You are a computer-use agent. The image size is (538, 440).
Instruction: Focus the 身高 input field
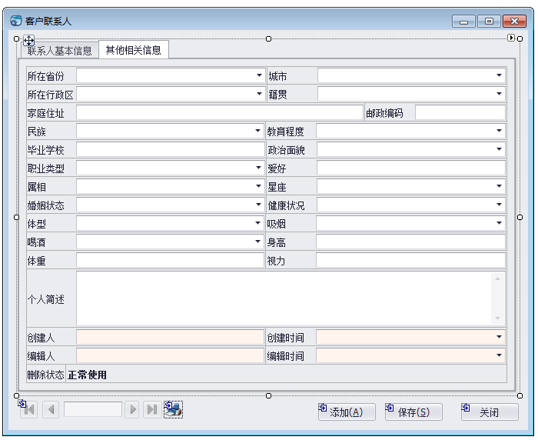pos(410,242)
